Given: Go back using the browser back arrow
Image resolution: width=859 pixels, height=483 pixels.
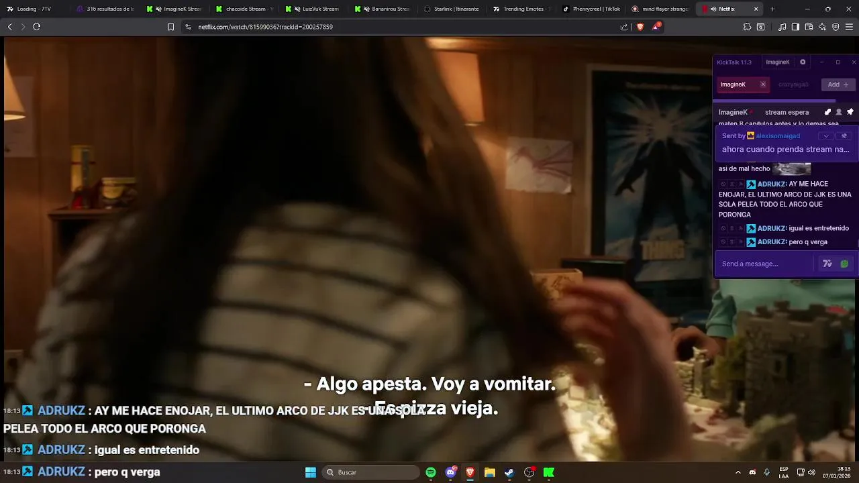Looking at the screenshot, I should point(9,27).
